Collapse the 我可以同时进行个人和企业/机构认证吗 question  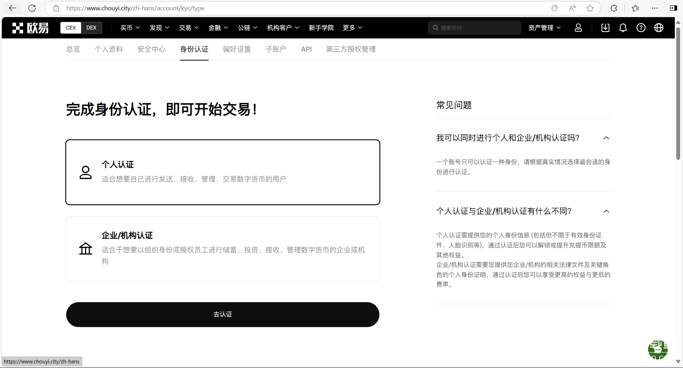(606, 138)
